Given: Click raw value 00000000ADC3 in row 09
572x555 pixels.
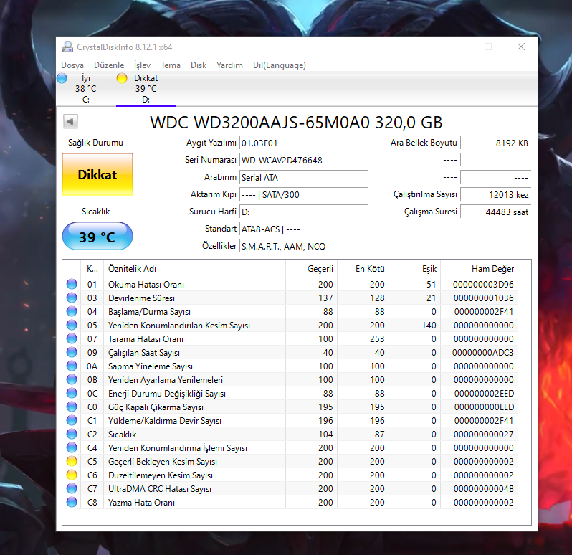Looking at the screenshot, I should click(x=482, y=353).
